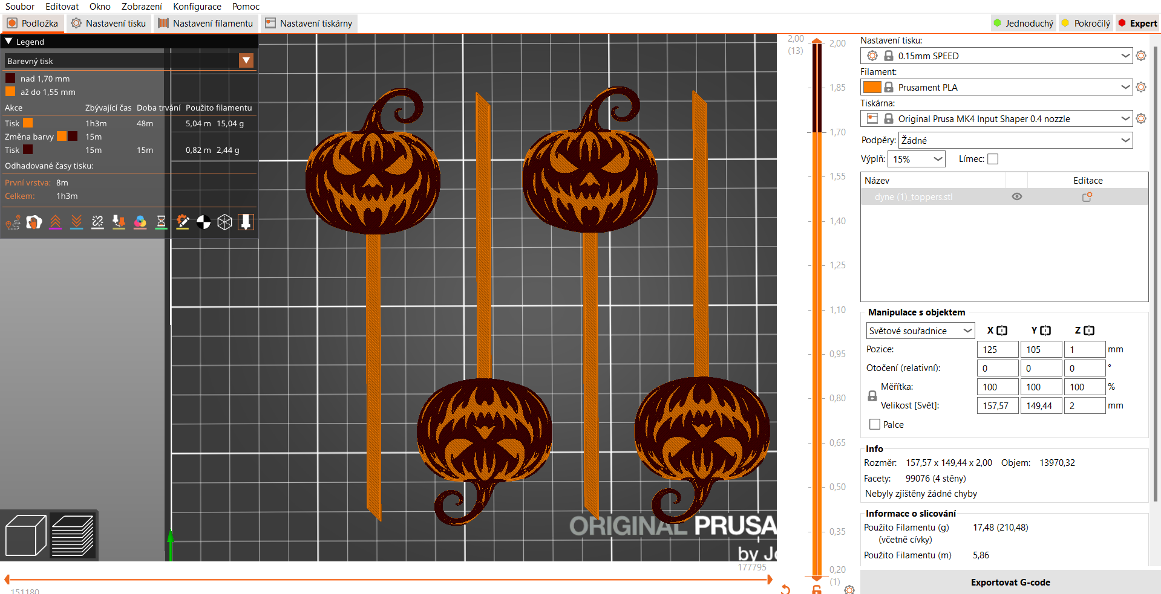This screenshot has width=1161, height=594.
Task: Toggle print pauses hourglass icon
Action: [x=162, y=222]
